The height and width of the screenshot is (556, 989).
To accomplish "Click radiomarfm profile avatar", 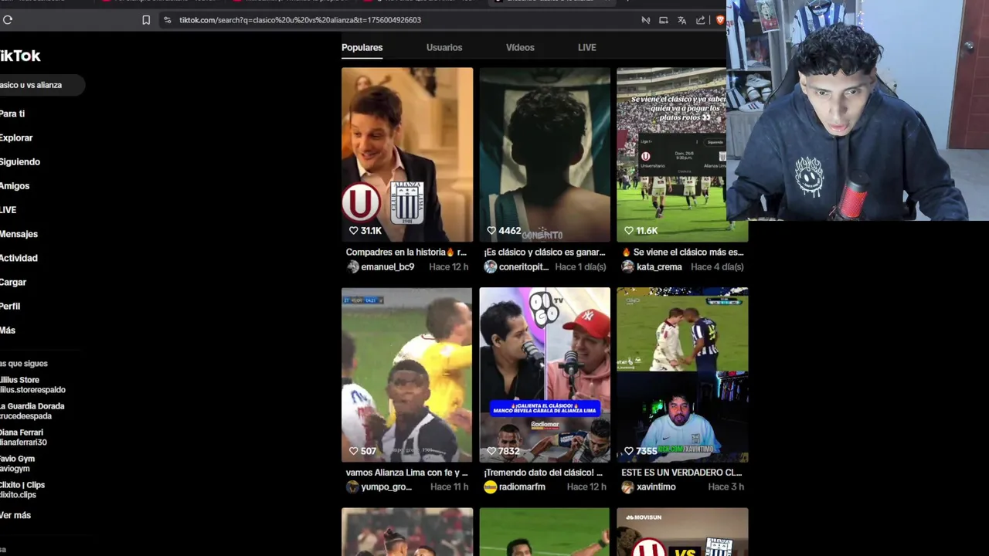I will 490,486.
